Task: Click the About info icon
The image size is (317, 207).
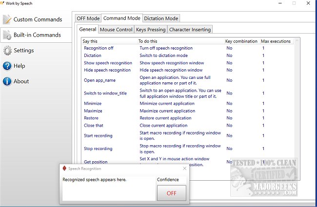Action: pos(7,81)
